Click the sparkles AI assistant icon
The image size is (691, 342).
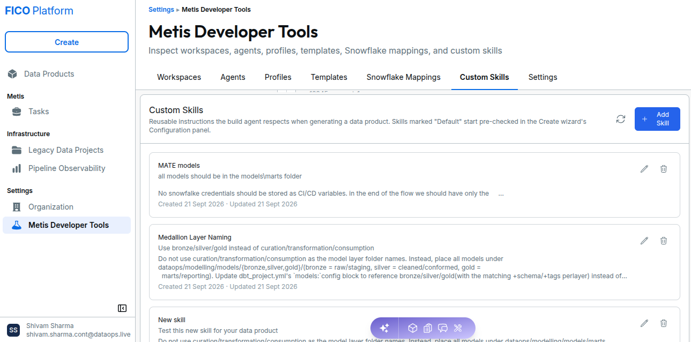pyautogui.click(x=384, y=328)
